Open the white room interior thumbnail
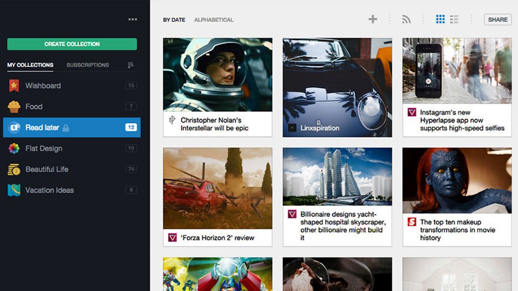 point(457,274)
